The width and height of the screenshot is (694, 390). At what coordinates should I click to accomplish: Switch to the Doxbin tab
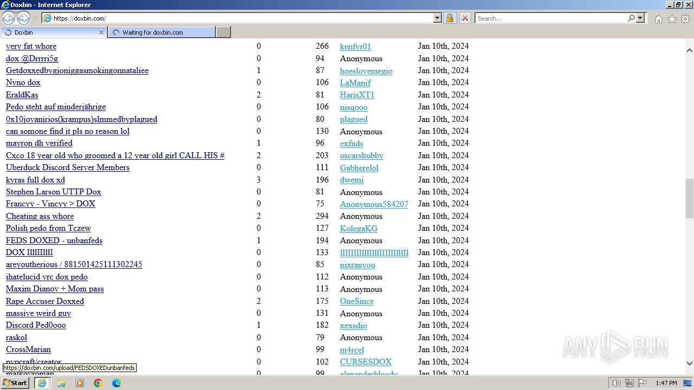[x=53, y=32]
